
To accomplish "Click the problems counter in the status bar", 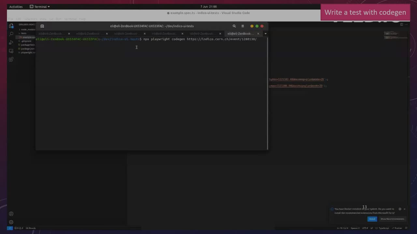I will (18, 228).
